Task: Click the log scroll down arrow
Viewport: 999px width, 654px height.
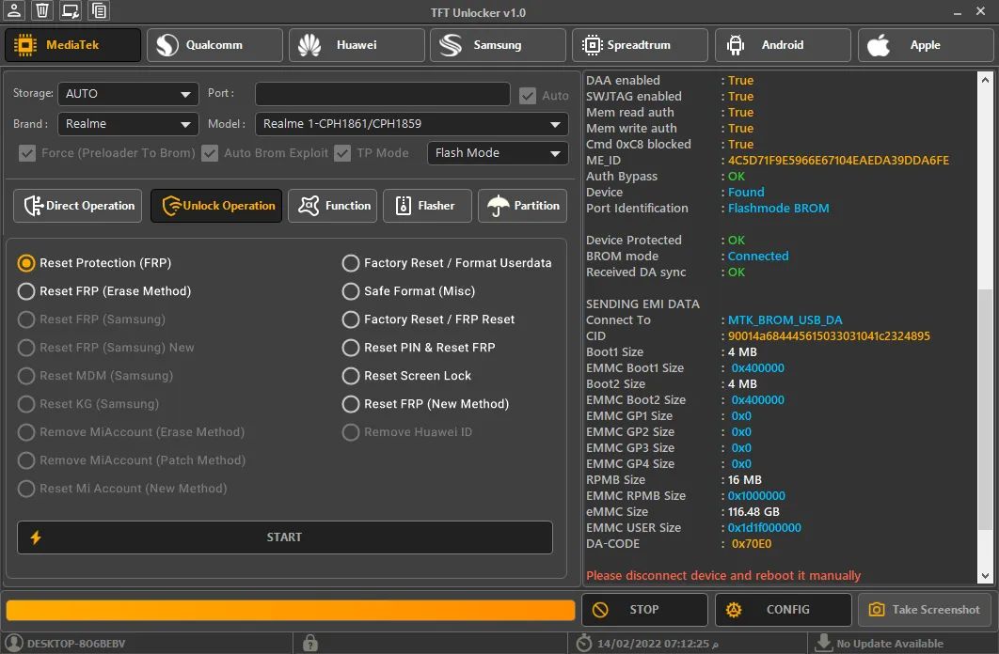Action: (x=985, y=576)
